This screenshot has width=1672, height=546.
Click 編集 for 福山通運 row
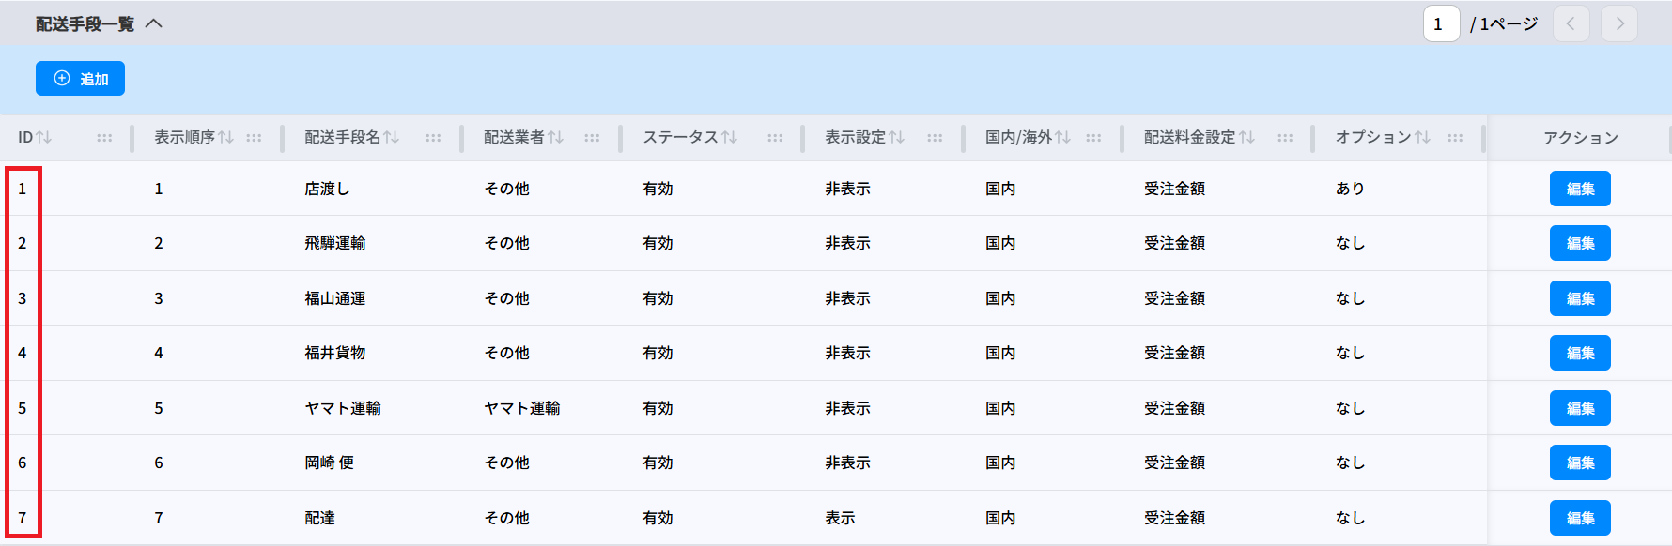pos(1580,298)
